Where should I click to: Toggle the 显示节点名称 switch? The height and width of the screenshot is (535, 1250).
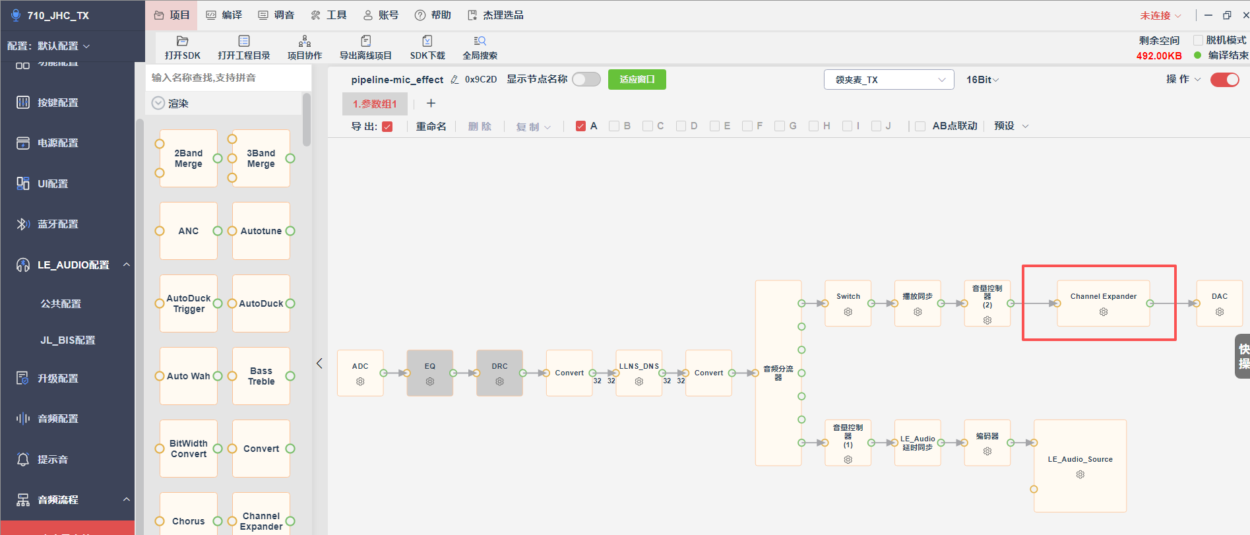tap(586, 79)
